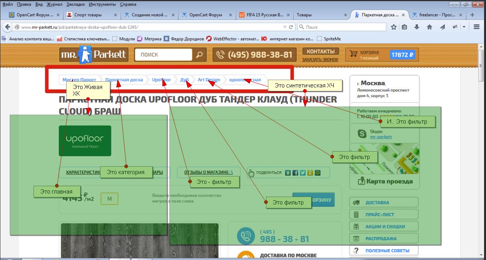Open the shopping cart icon
Screen dimensions: 486x260
(x=354, y=54)
